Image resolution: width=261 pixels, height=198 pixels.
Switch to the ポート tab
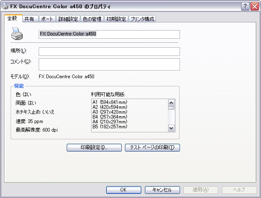(47, 19)
